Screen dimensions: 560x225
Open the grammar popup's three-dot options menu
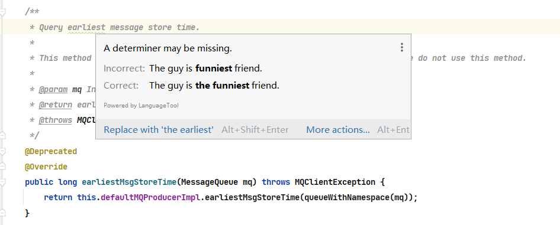coord(402,47)
